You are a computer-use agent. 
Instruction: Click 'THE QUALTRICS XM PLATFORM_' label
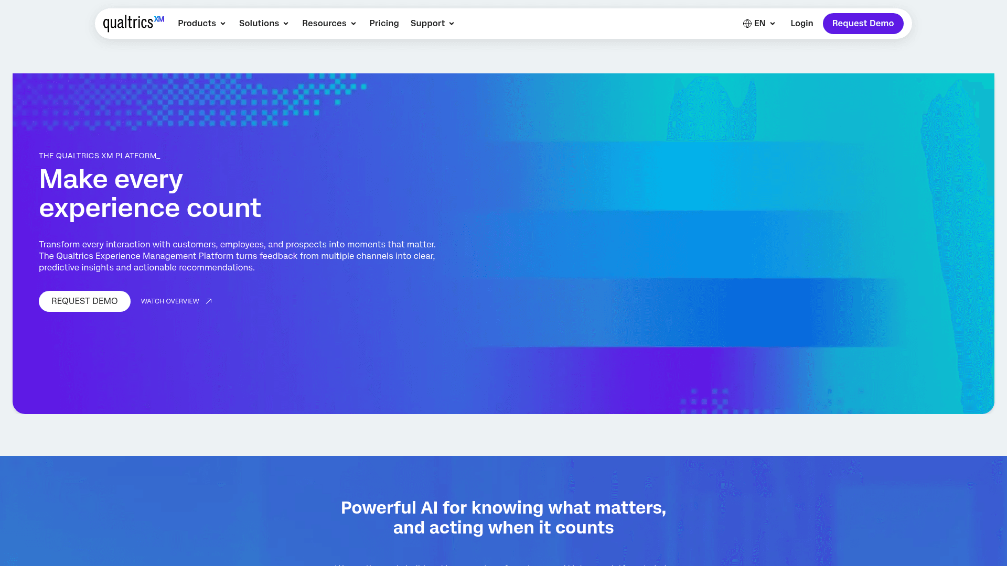pos(99,156)
